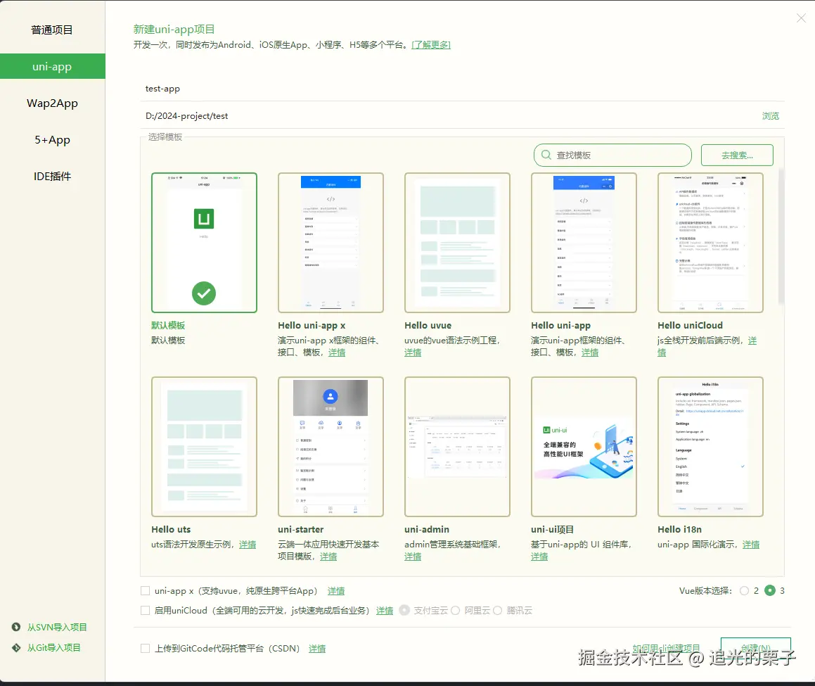Screen dimensions: 815x686
Task: Select the 普通项目 project type tab
Action: tap(52, 30)
